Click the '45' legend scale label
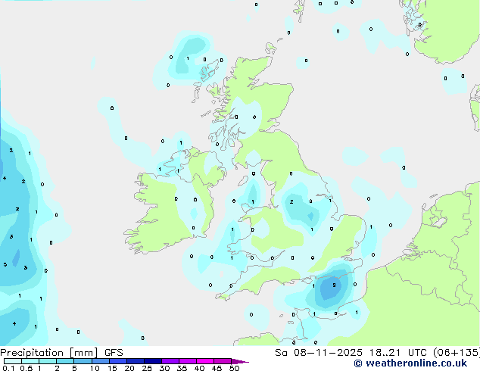Image resolution: width=480 pixels, height=371 pixels. (x=217, y=368)
